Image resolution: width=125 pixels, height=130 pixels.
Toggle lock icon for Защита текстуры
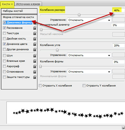[x=35, y=77]
